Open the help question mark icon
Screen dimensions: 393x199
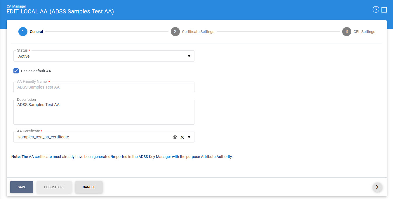pyautogui.click(x=376, y=10)
